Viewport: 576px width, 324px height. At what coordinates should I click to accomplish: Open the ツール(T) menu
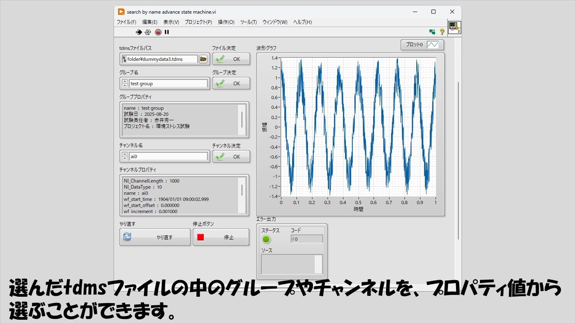249,22
